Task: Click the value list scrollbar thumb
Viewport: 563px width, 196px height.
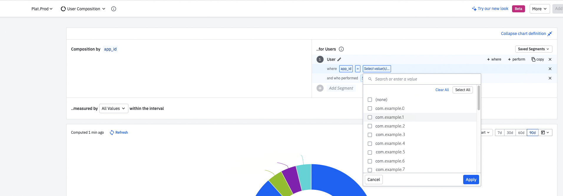Action: pyautogui.click(x=479, y=98)
